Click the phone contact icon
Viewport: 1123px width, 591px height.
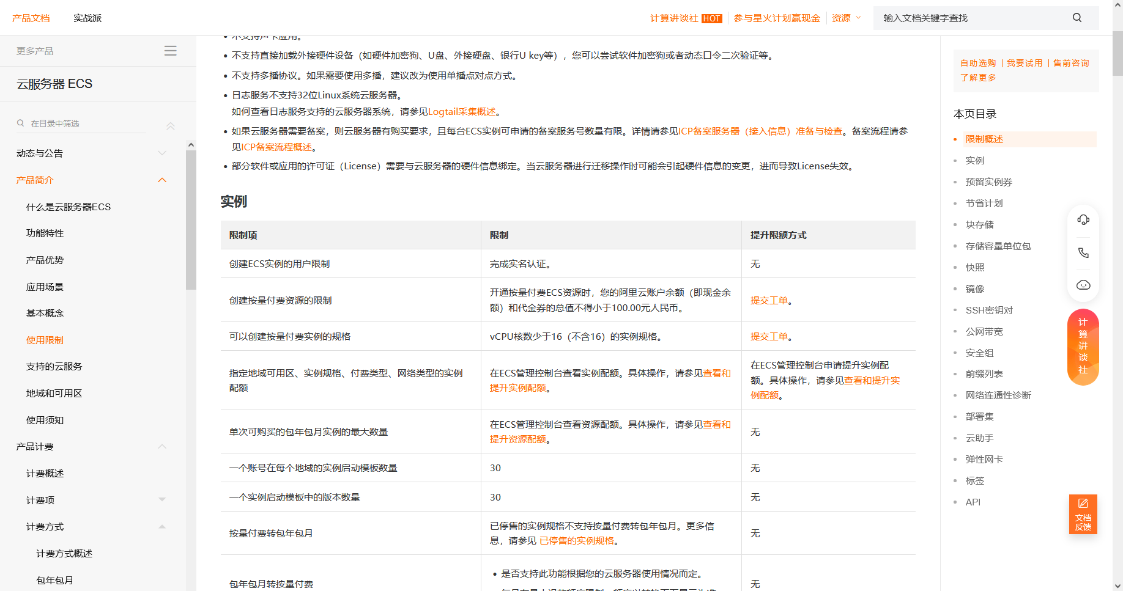(x=1083, y=252)
